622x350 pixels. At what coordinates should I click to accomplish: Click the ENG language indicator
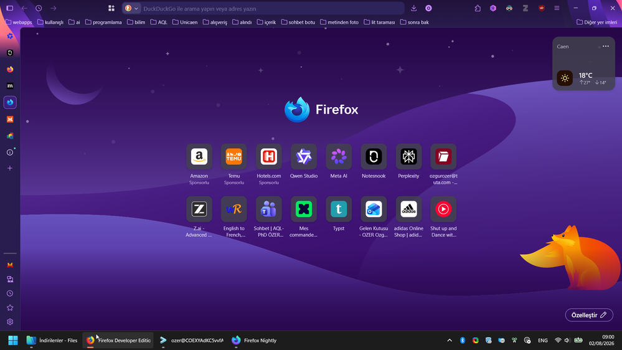pyautogui.click(x=543, y=340)
